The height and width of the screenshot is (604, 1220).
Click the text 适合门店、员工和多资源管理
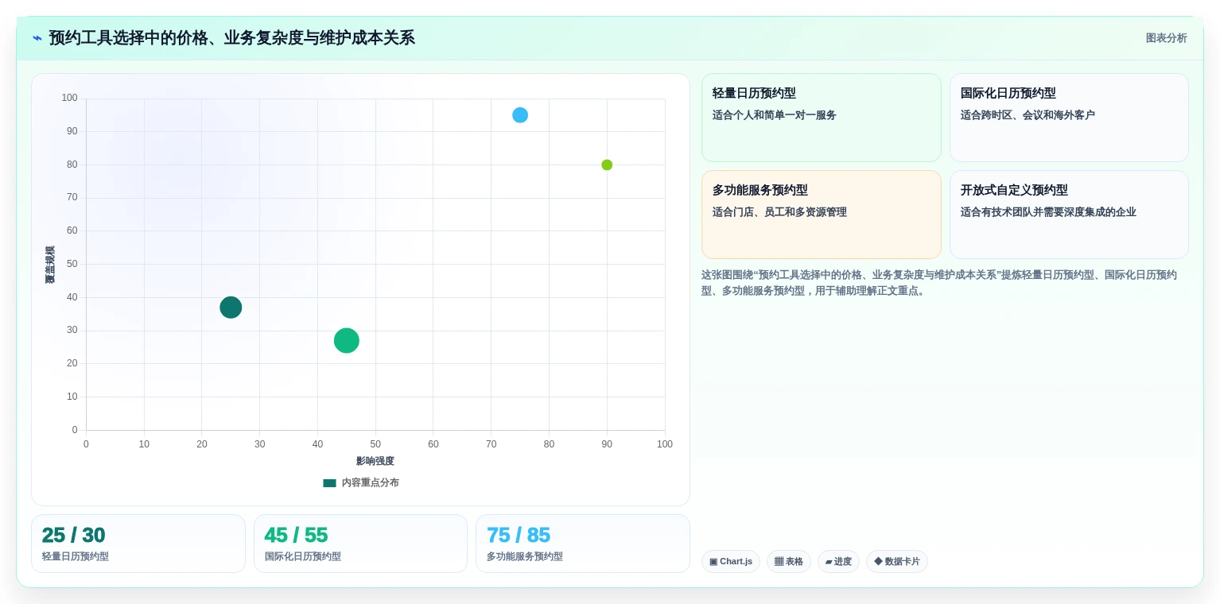pos(779,212)
